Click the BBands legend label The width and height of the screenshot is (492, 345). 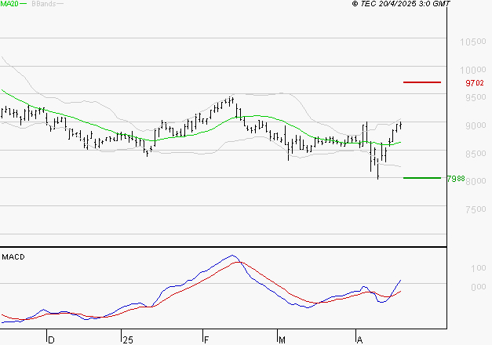[42, 4]
